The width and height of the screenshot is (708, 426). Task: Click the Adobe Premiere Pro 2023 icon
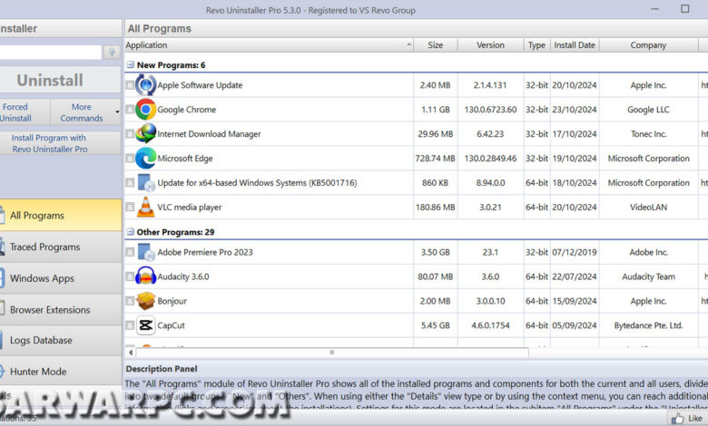(x=145, y=252)
